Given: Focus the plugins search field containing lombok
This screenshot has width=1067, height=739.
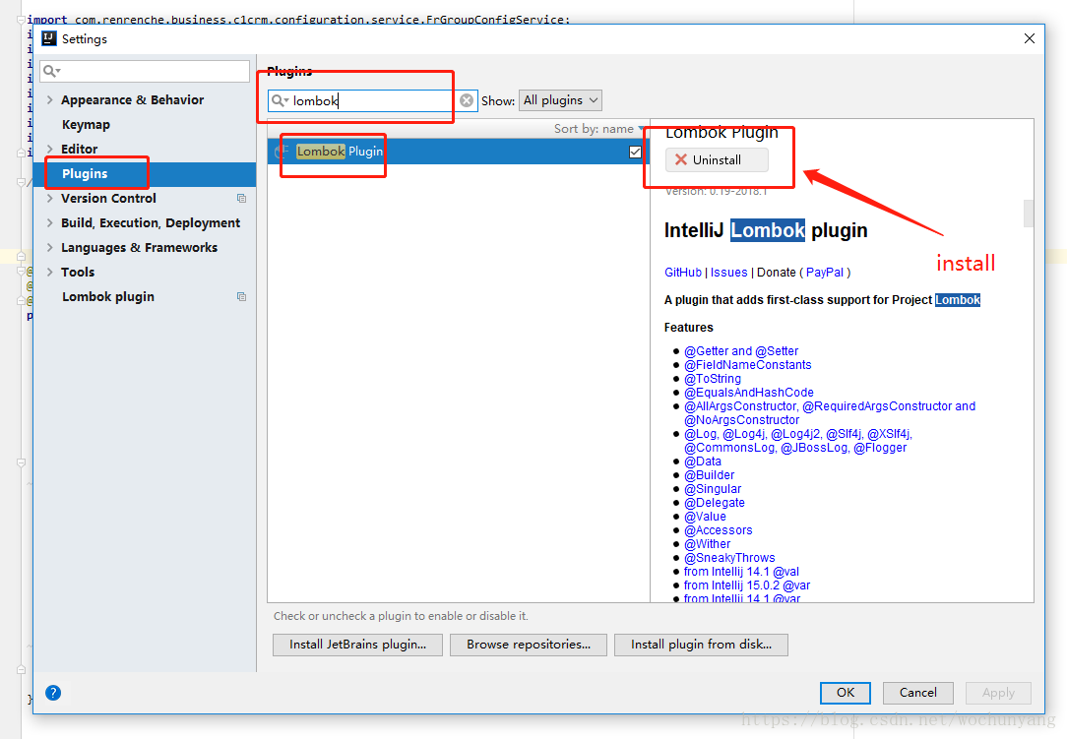Looking at the screenshot, I should pyautogui.click(x=373, y=100).
